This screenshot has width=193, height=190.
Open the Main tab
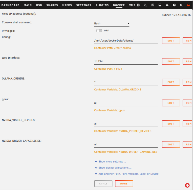point(28,5)
